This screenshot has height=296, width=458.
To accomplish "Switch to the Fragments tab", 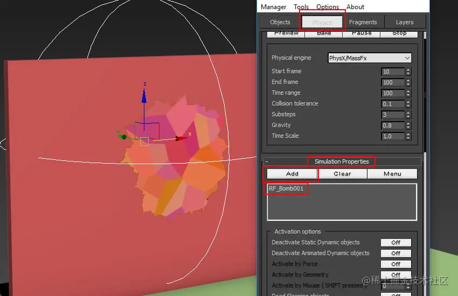I will click(x=363, y=22).
